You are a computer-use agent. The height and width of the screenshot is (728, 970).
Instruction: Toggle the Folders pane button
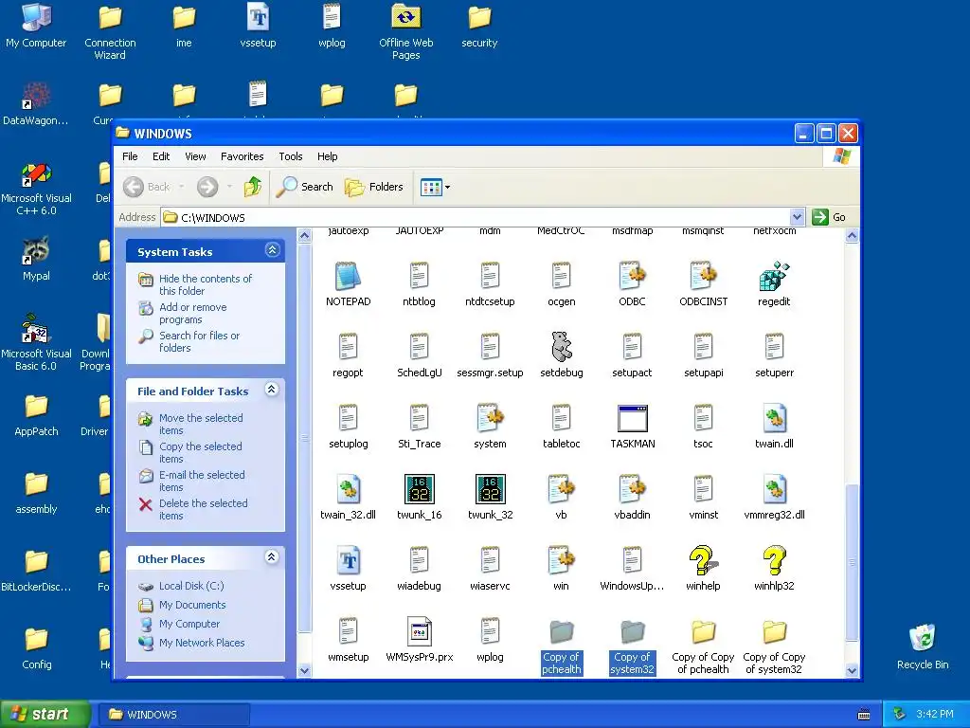coord(373,187)
